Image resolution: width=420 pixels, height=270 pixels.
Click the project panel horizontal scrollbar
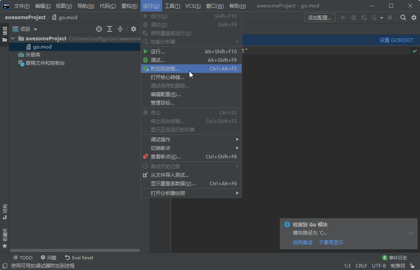pos(75,250)
